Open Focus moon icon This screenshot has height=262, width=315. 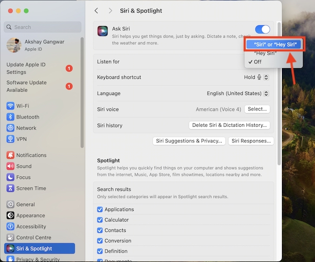tap(10, 177)
